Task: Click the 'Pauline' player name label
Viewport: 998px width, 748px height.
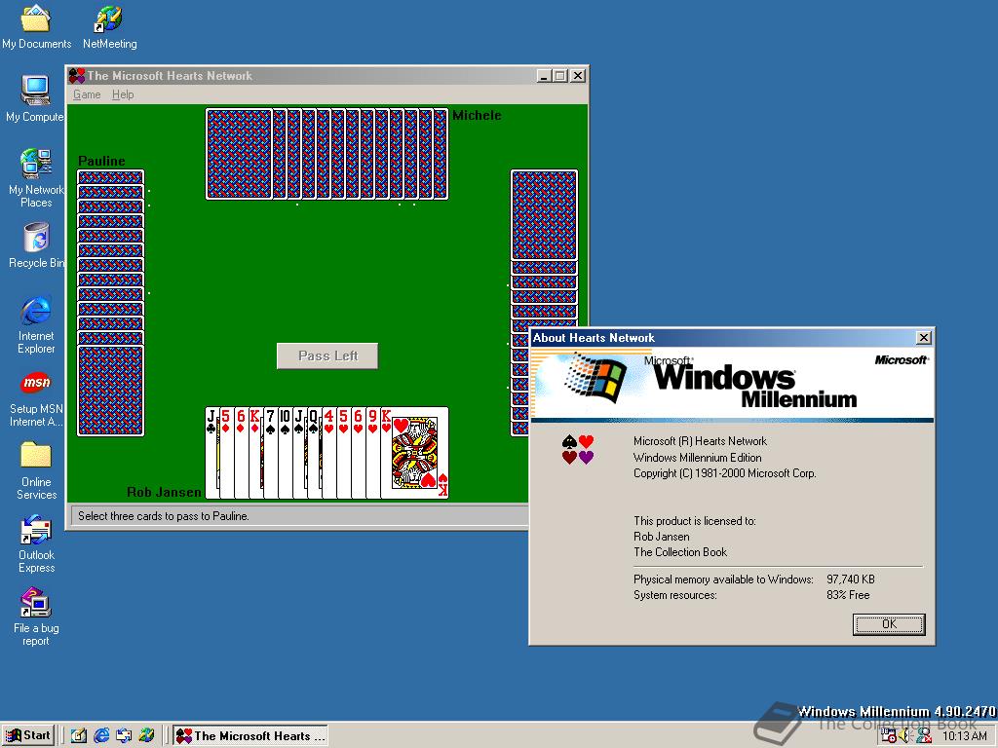Action: 101,161
